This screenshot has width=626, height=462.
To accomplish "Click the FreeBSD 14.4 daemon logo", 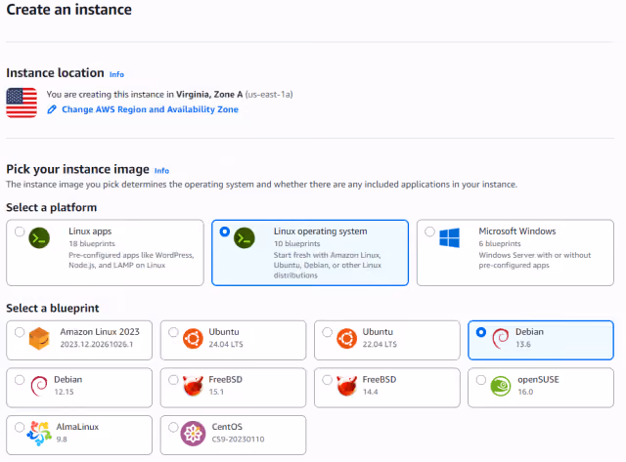I will pos(346,386).
